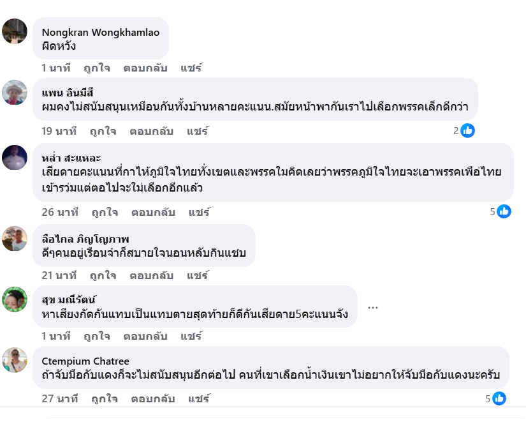Viewport: 526px width, 424px height.
Task: Open the Nongkran Wongkhamlao profile name link
Action: (101, 32)
